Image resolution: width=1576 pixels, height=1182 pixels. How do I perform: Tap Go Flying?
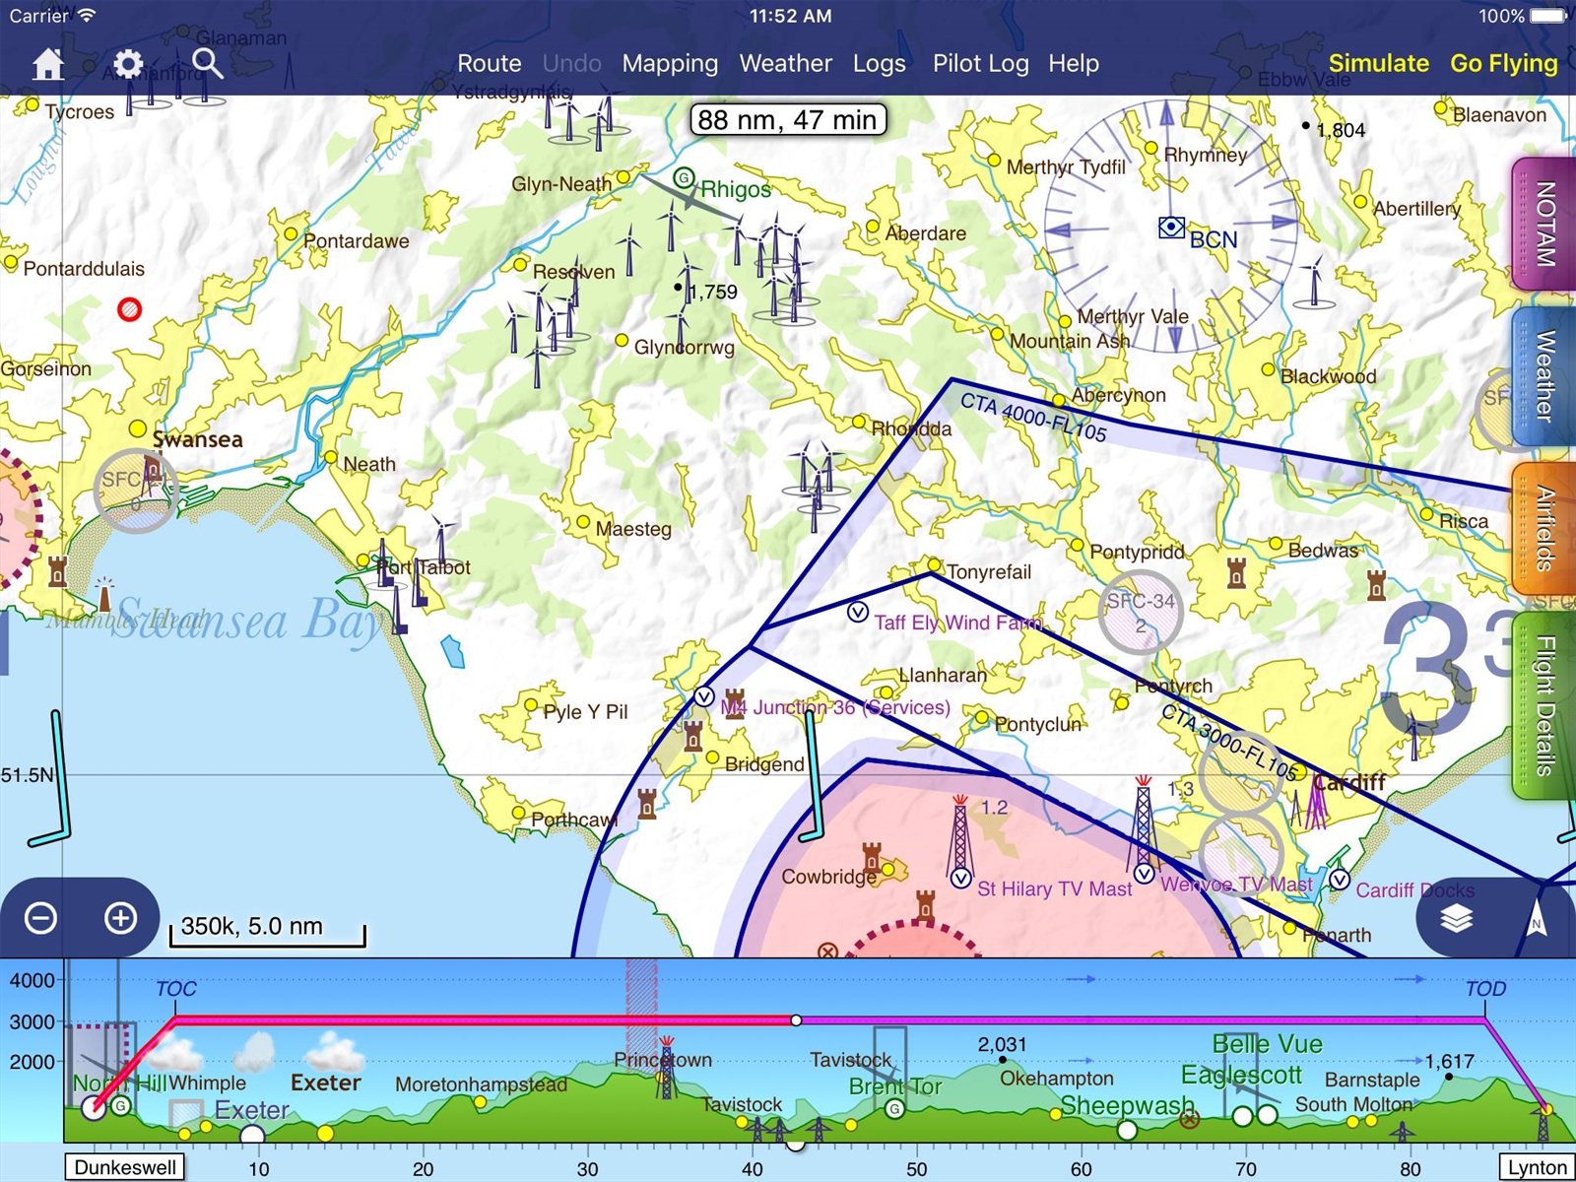coord(1504,64)
